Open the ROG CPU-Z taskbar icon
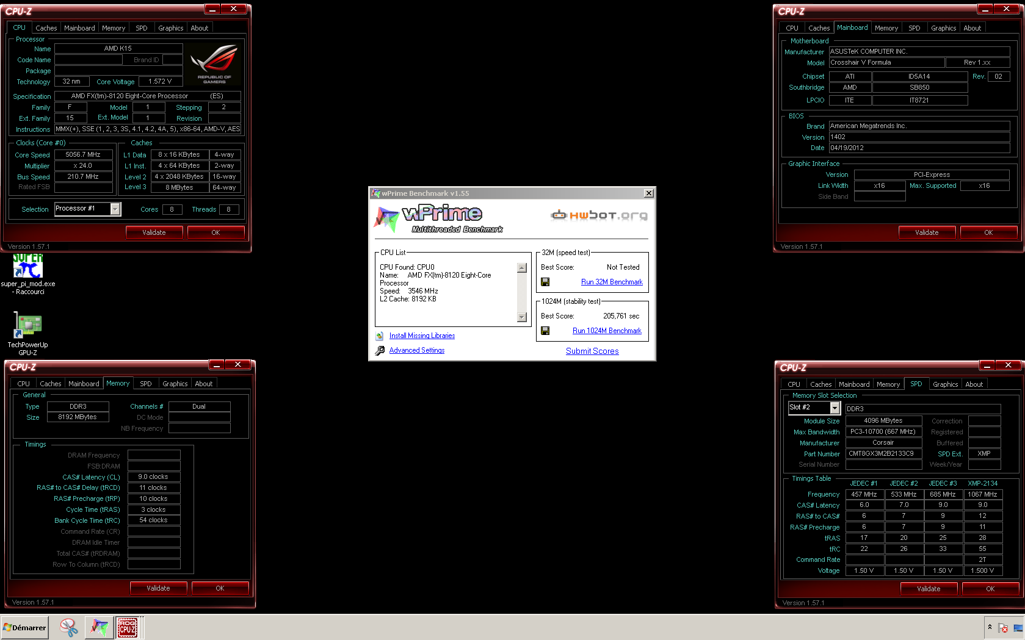This screenshot has width=1025, height=640. pyautogui.click(x=128, y=627)
